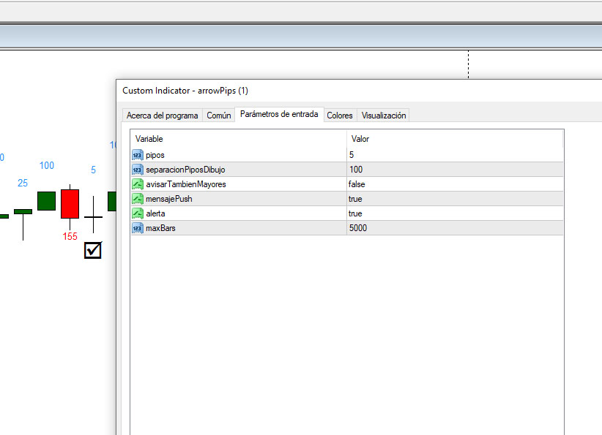
Task: Select the red candle above 155
Action: coord(70,203)
